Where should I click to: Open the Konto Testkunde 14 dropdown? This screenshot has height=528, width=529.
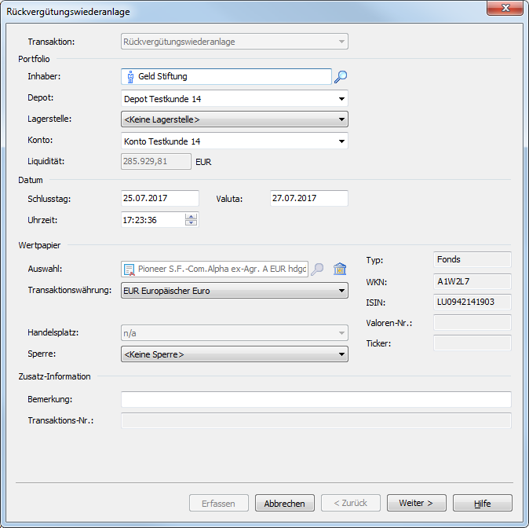(341, 141)
